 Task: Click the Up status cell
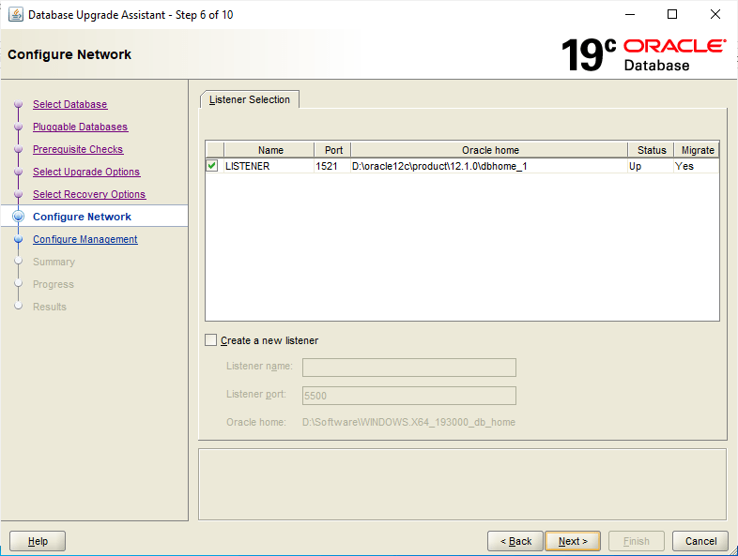[x=652, y=166]
